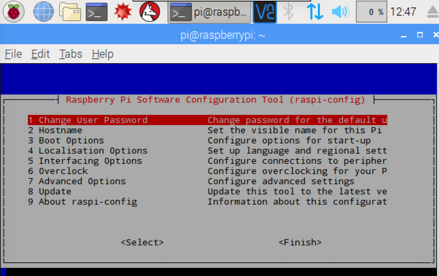Click 'Configure options for start-up' description
The width and height of the screenshot is (439, 276).
click(x=289, y=140)
